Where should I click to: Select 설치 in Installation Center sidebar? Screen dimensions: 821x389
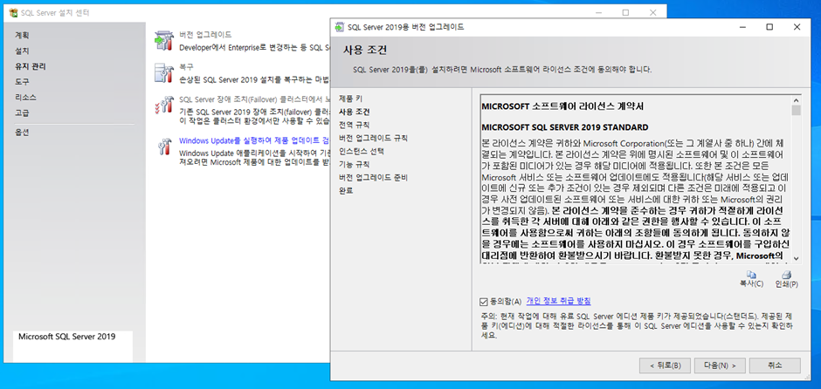(22, 51)
